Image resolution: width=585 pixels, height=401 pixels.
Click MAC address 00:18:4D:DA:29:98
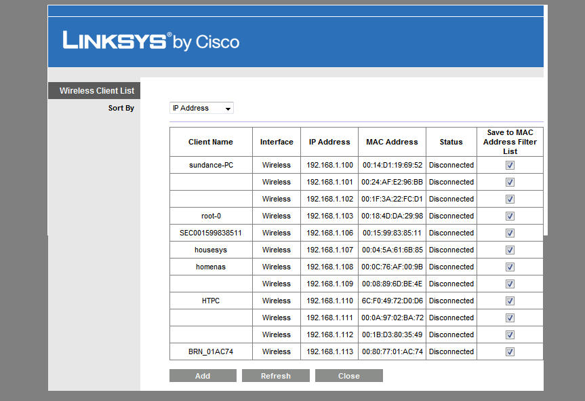(x=392, y=216)
